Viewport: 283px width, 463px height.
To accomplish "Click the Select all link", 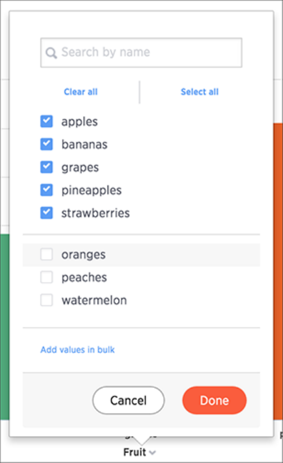I will tap(200, 92).
